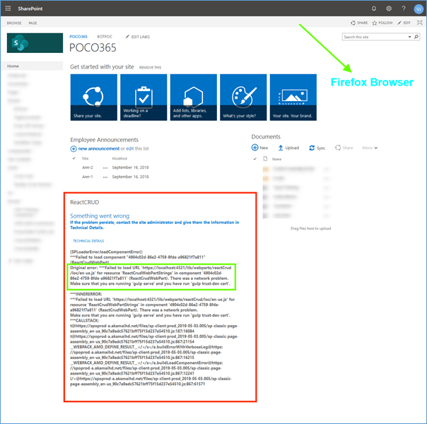Open Ann-1 ellipsis menu

tap(105, 177)
